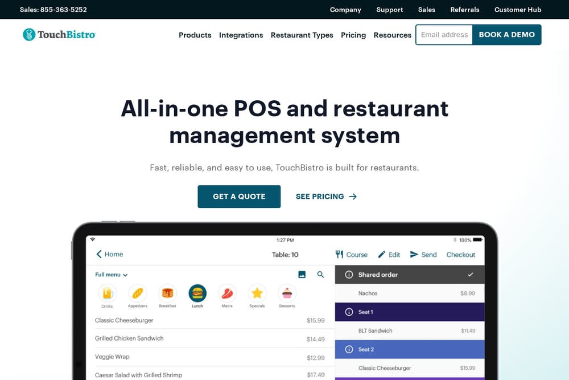Select the Lunch burger category icon
This screenshot has width=569, height=380.
(197, 293)
